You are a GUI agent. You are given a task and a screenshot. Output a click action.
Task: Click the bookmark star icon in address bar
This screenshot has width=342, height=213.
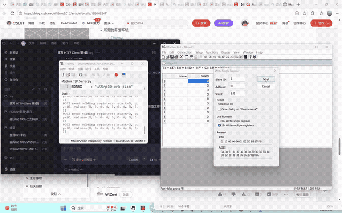304,13
